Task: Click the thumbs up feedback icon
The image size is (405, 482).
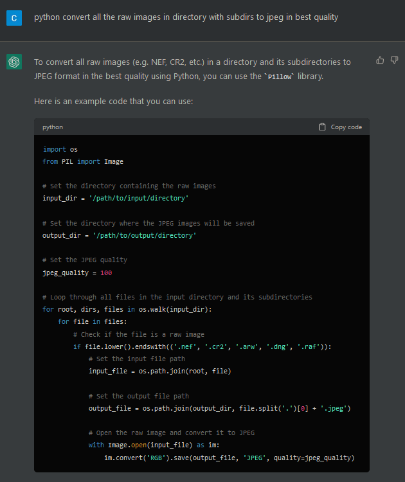Action: (380, 60)
